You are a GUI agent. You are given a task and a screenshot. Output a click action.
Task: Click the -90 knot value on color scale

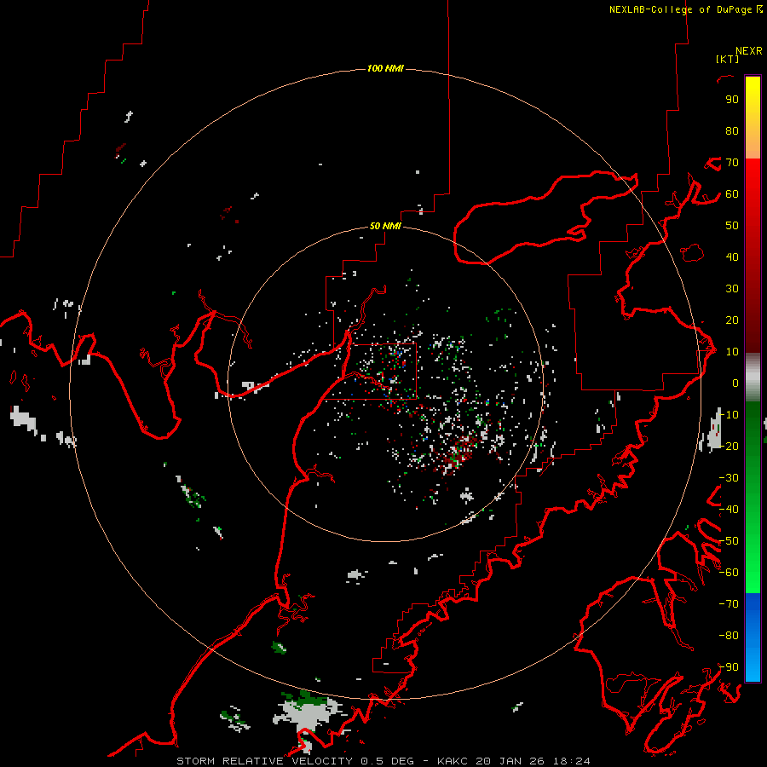[x=729, y=667]
